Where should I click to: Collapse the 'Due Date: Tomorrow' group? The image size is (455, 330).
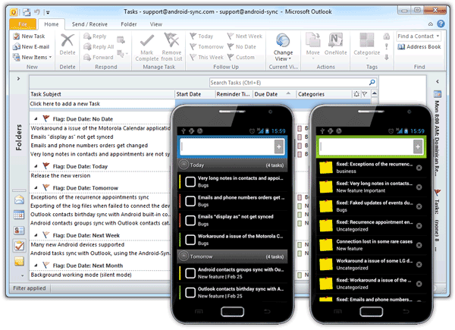36,188
